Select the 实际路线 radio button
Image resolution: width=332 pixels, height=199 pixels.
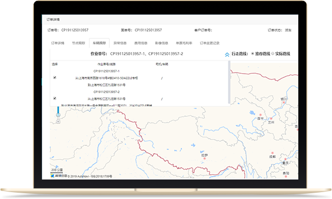click(x=273, y=54)
